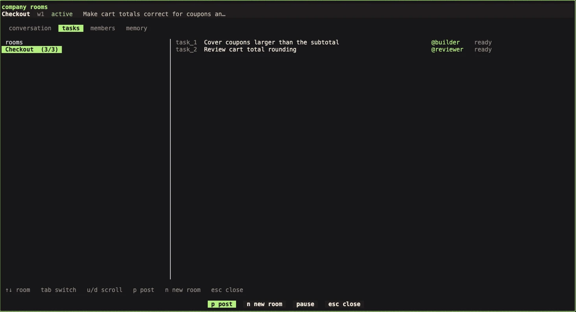Click the '↑↓ room' key hint
The width and height of the screenshot is (576, 312).
(x=18, y=290)
